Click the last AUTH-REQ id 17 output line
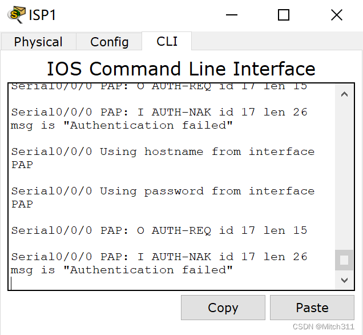This screenshot has width=363, height=335. point(159,230)
